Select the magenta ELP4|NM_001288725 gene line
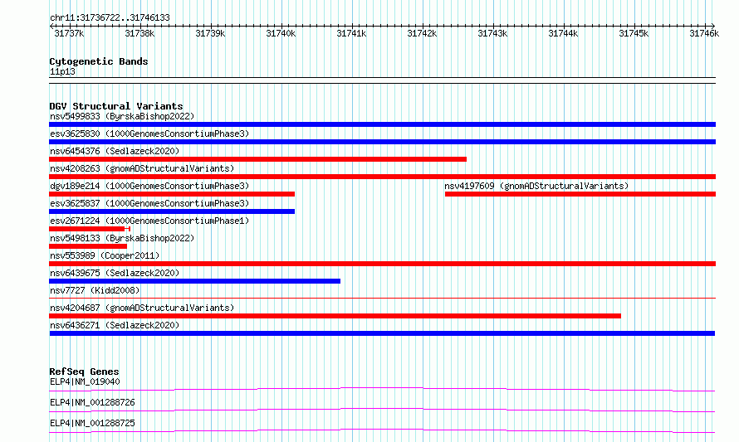The image size is (739, 442). [382, 430]
